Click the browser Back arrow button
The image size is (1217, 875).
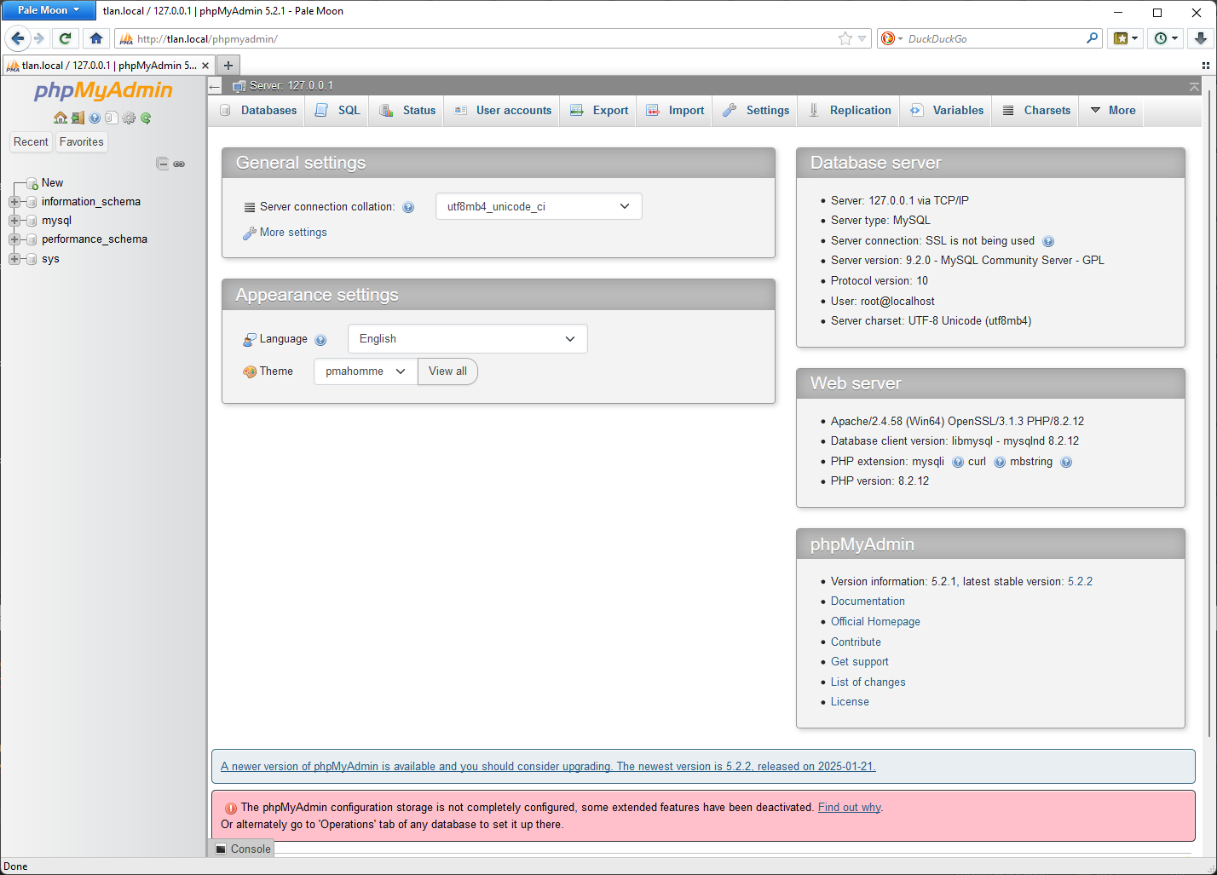[x=18, y=38]
